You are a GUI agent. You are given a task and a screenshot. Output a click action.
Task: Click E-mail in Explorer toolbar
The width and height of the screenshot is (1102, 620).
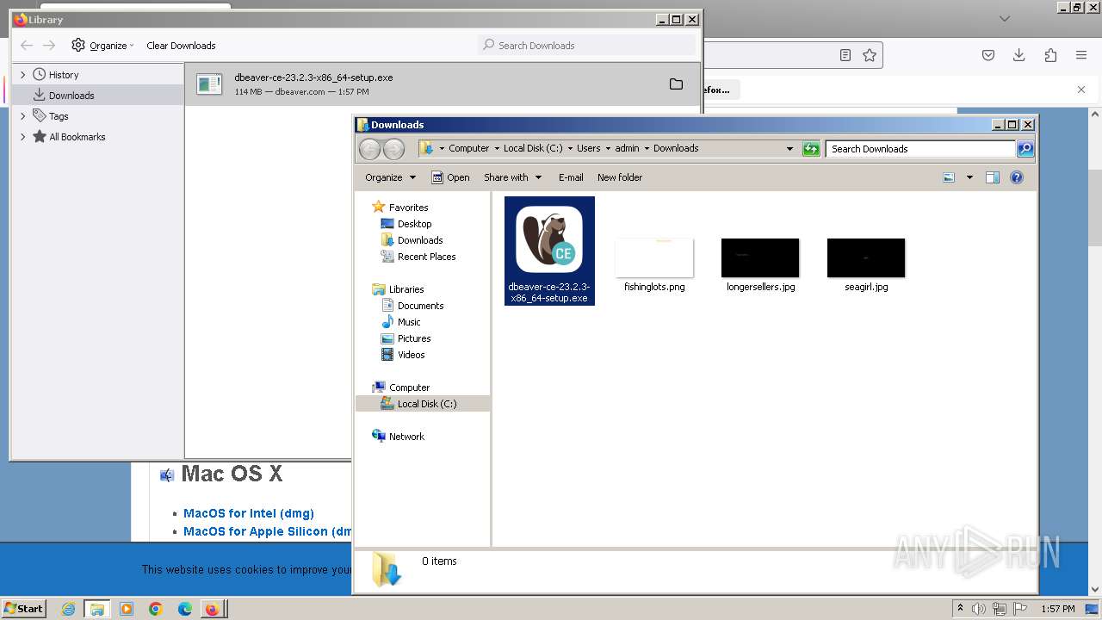pos(571,177)
